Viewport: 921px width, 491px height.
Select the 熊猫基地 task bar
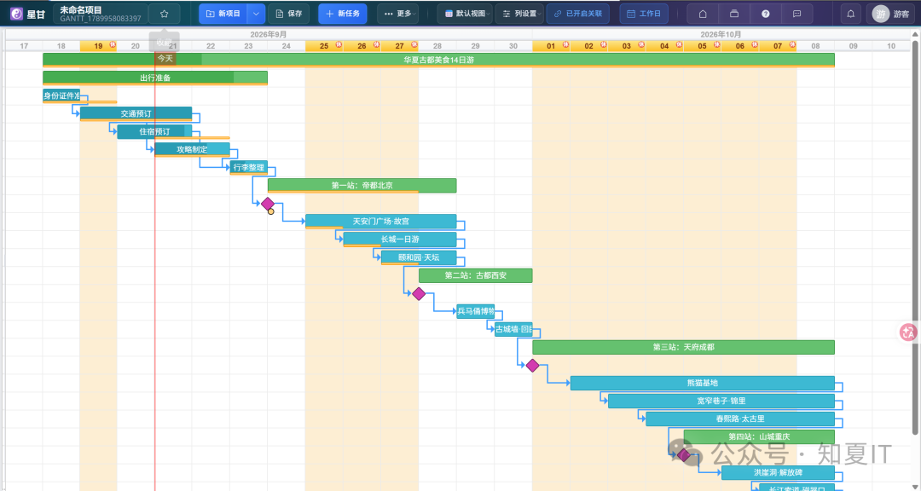pyautogui.click(x=703, y=383)
